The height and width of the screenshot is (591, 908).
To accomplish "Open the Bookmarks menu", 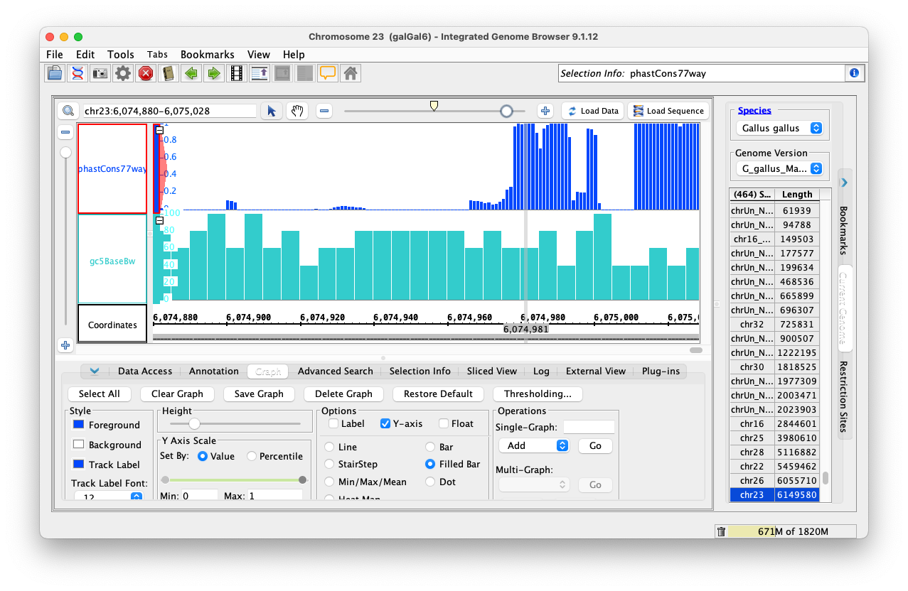I will point(207,55).
